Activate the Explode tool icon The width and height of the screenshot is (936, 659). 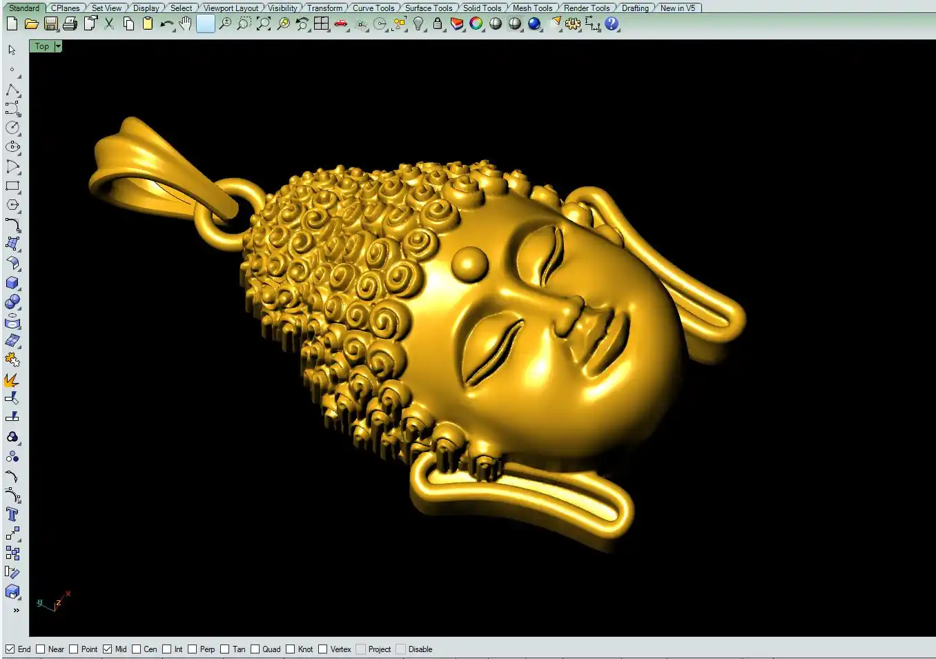[12, 380]
